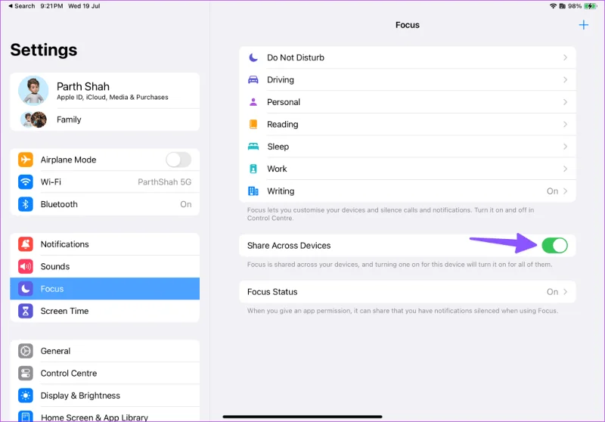The image size is (605, 422).
Task: Open Parth Shah Apple ID account
Action: [x=104, y=91]
